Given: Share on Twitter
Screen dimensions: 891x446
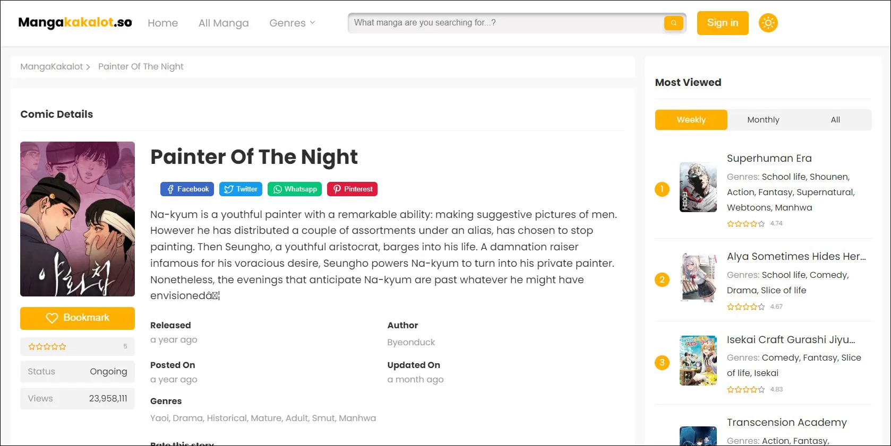Looking at the screenshot, I should pos(241,189).
